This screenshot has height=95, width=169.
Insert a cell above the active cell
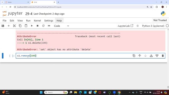[151, 56]
